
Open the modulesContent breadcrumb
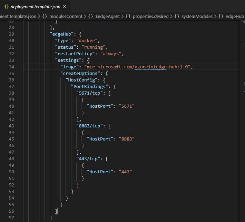click(x=66, y=17)
